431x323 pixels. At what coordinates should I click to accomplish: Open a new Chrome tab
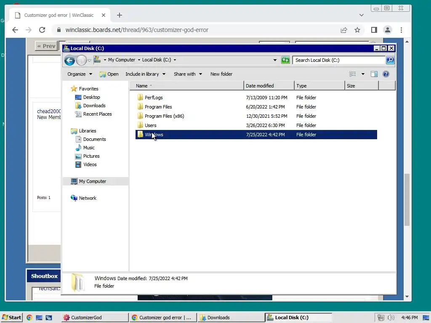click(x=119, y=15)
